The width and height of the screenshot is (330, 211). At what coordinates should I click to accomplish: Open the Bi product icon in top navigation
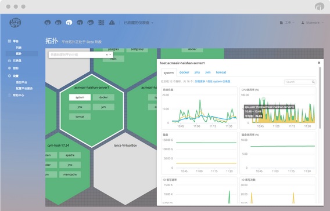pos(58,23)
